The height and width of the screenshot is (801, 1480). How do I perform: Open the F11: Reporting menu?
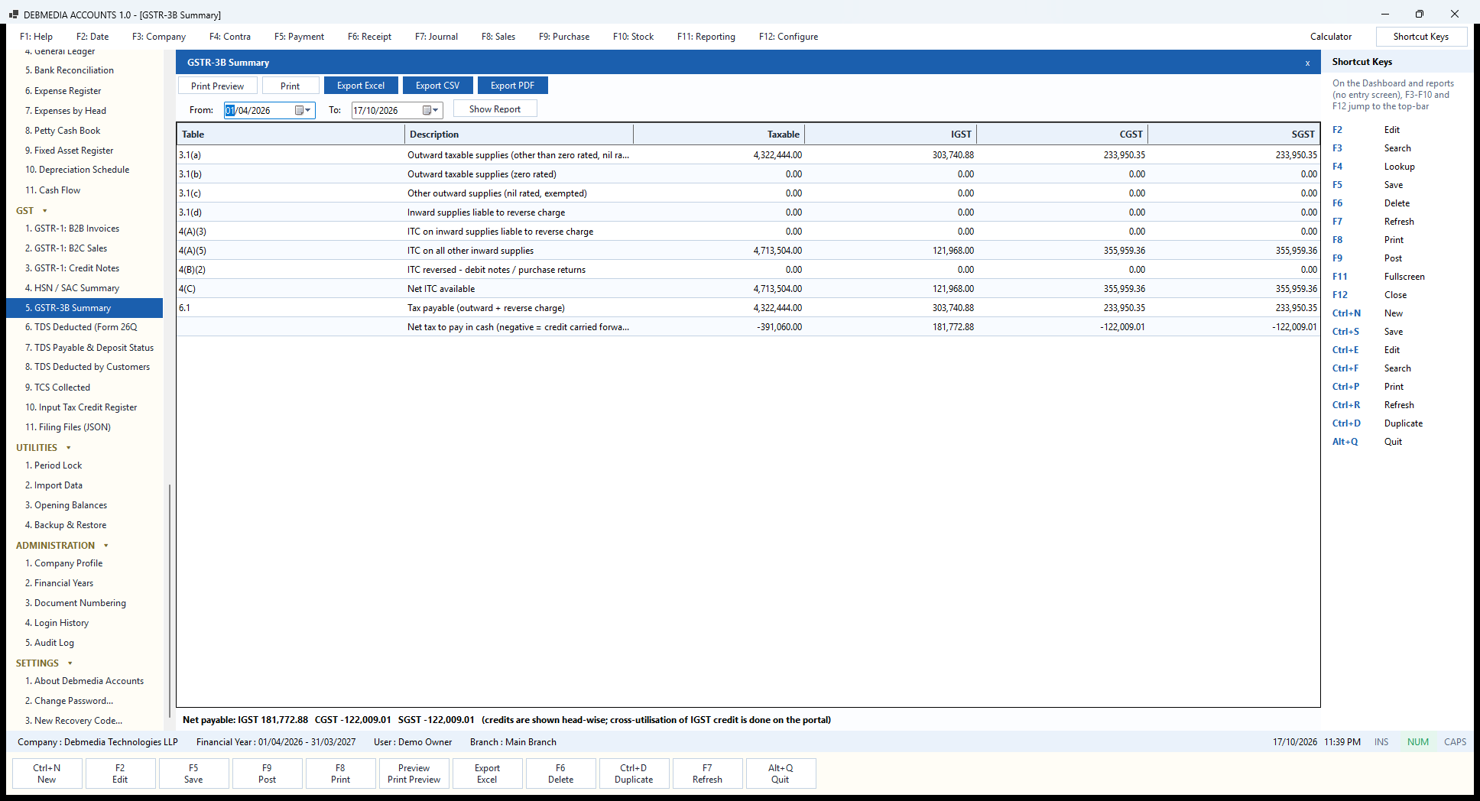click(x=706, y=37)
